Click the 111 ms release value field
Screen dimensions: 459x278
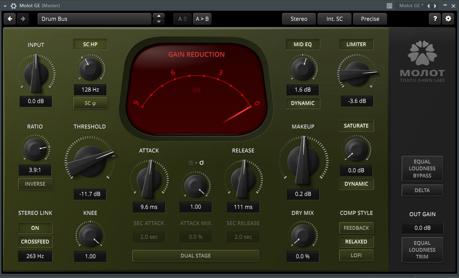(x=243, y=207)
